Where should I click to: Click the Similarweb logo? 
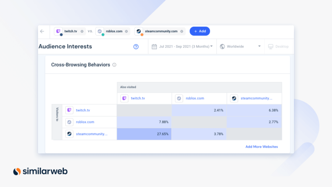pyautogui.click(x=40, y=171)
